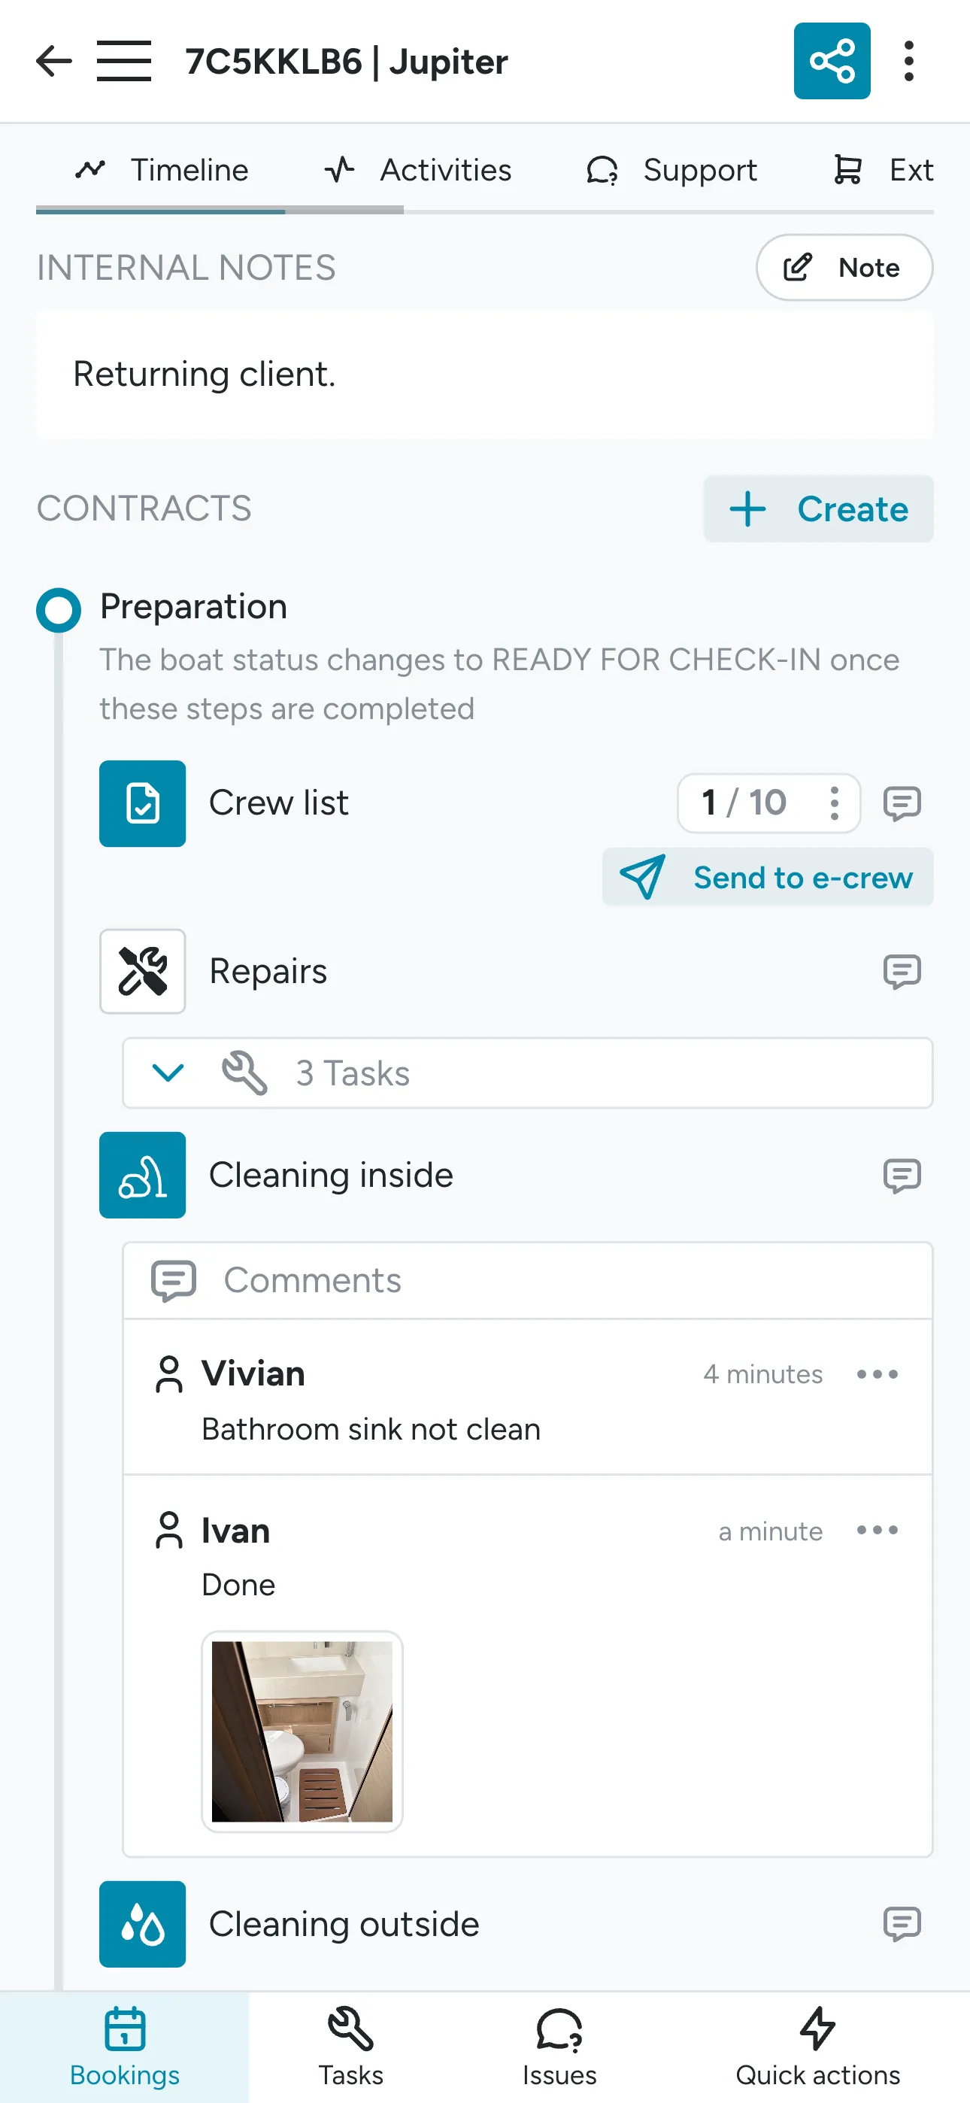This screenshot has width=970, height=2103.
Task: Click the Repairs tools icon
Action: pos(142,972)
